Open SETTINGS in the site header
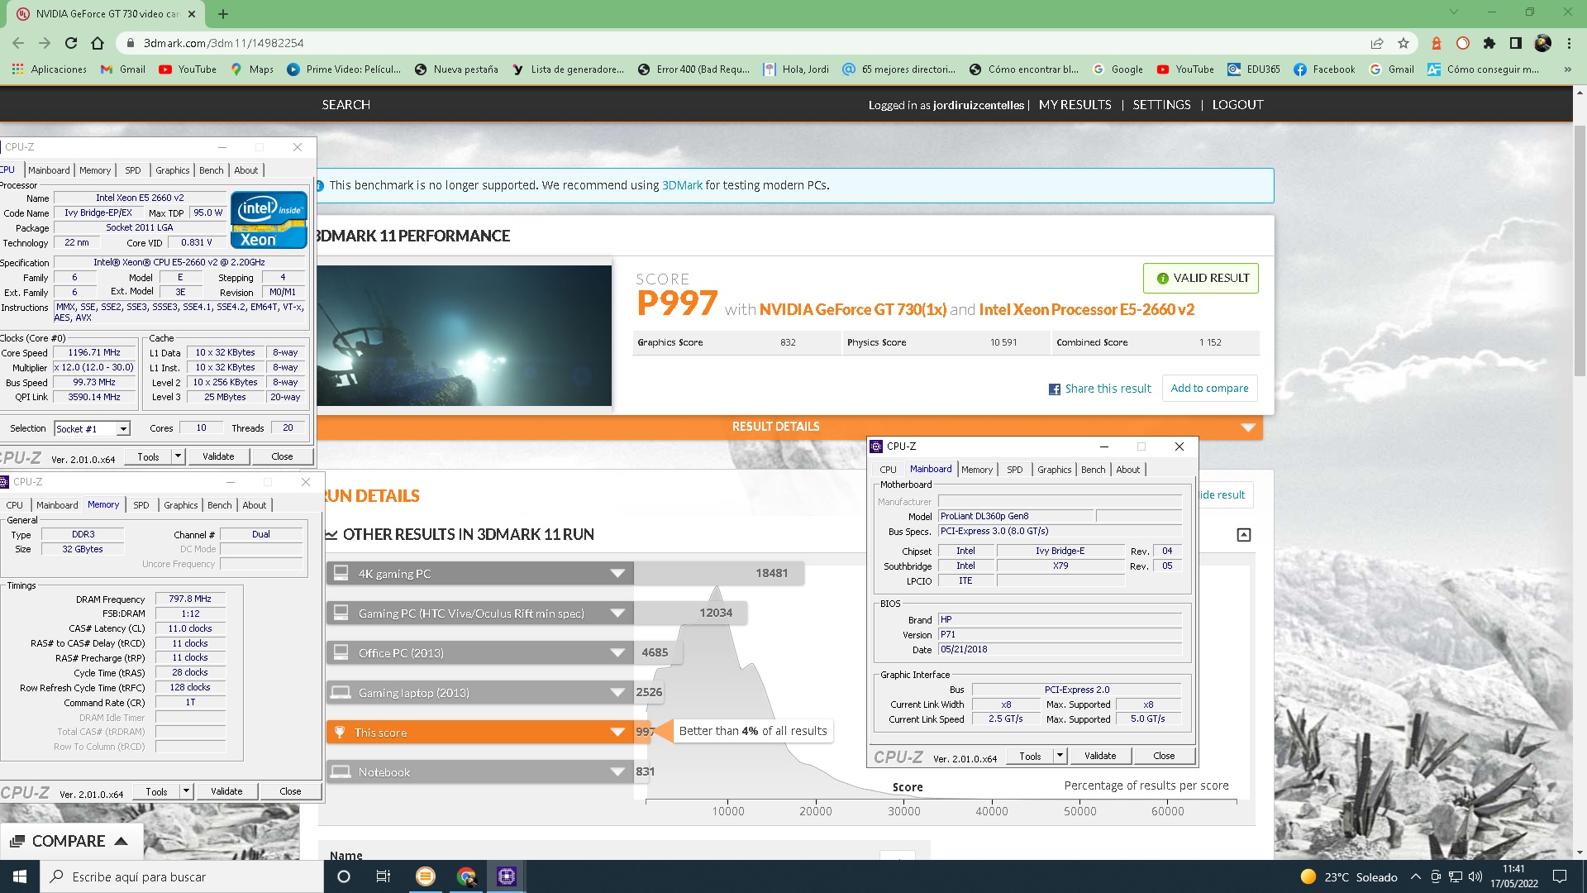Image resolution: width=1587 pixels, height=893 pixels. [x=1161, y=105]
